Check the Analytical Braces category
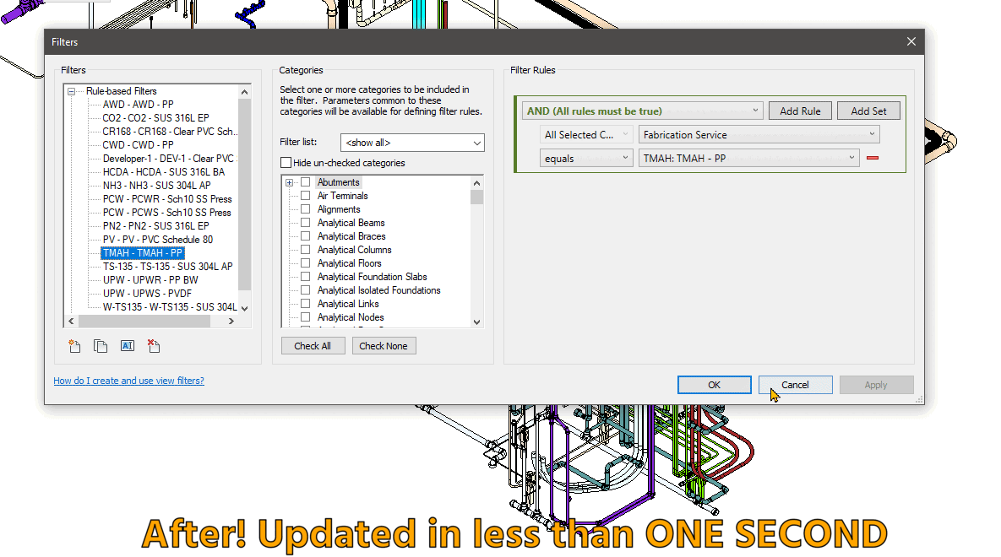The image size is (1001, 557). tap(306, 236)
